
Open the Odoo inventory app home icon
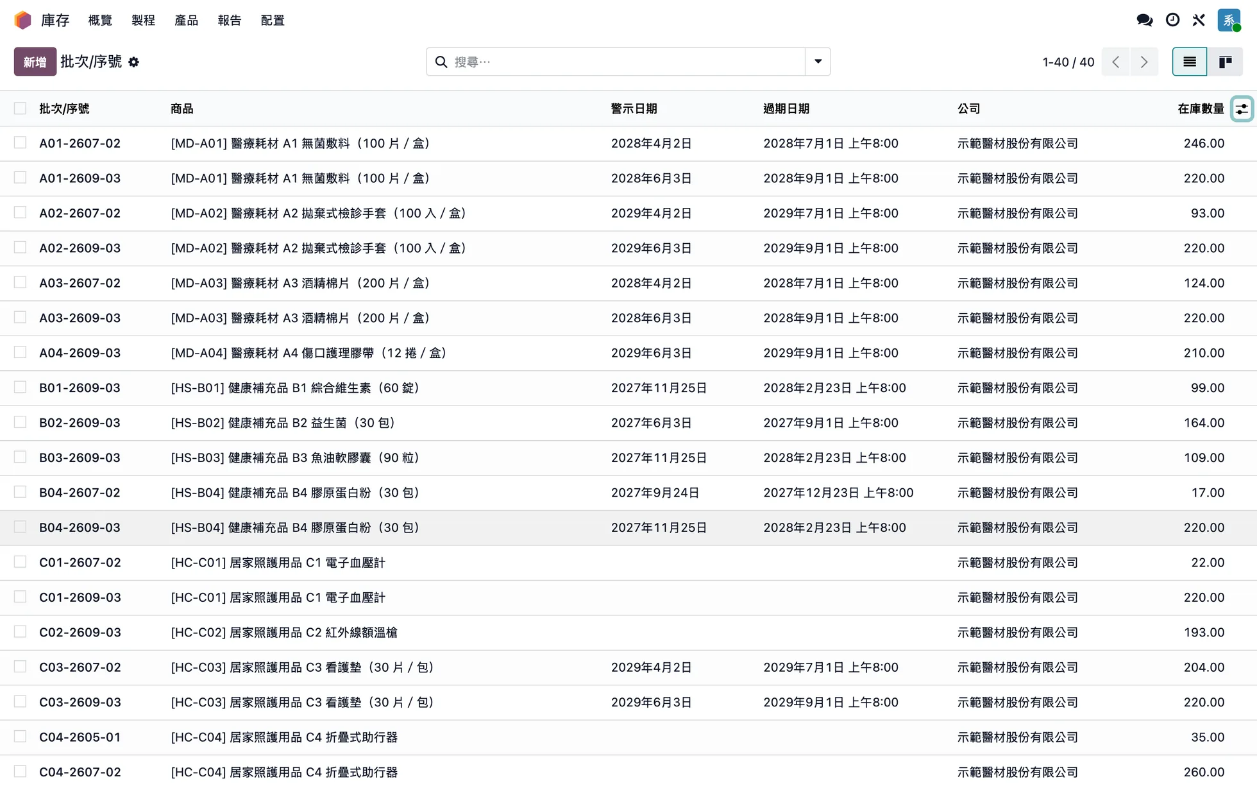(x=23, y=20)
